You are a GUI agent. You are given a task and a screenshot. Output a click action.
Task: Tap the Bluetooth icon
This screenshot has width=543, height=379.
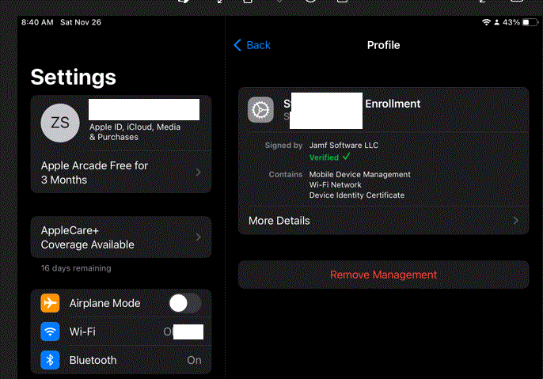[50, 360]
